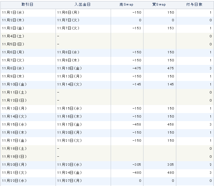Click the -475 sell swap value
The height and width of the screenshot is (186, 214).
137,68
